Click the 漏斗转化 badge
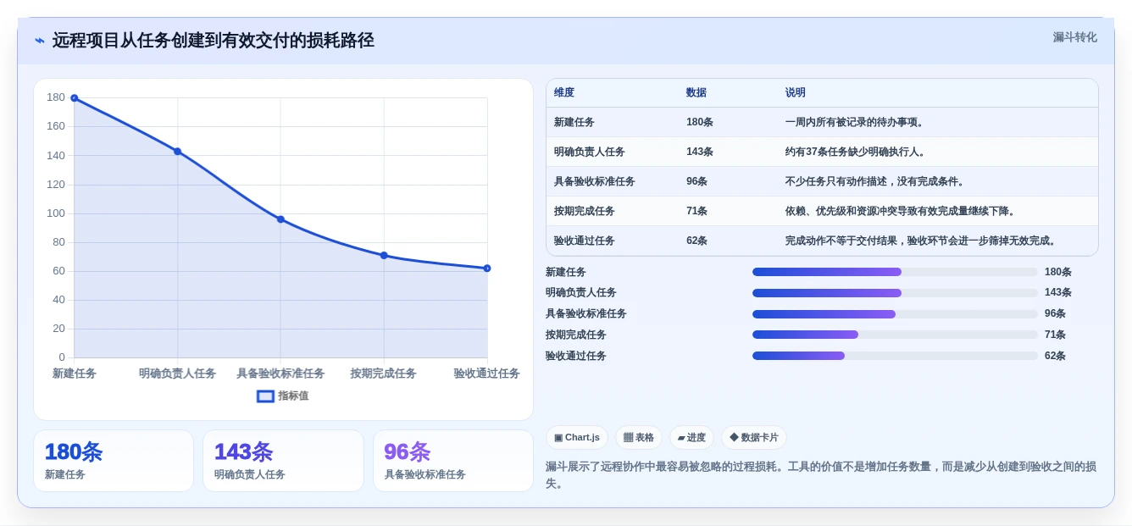This screenshot has height=526, width=1132. [x=1074, y=37]
